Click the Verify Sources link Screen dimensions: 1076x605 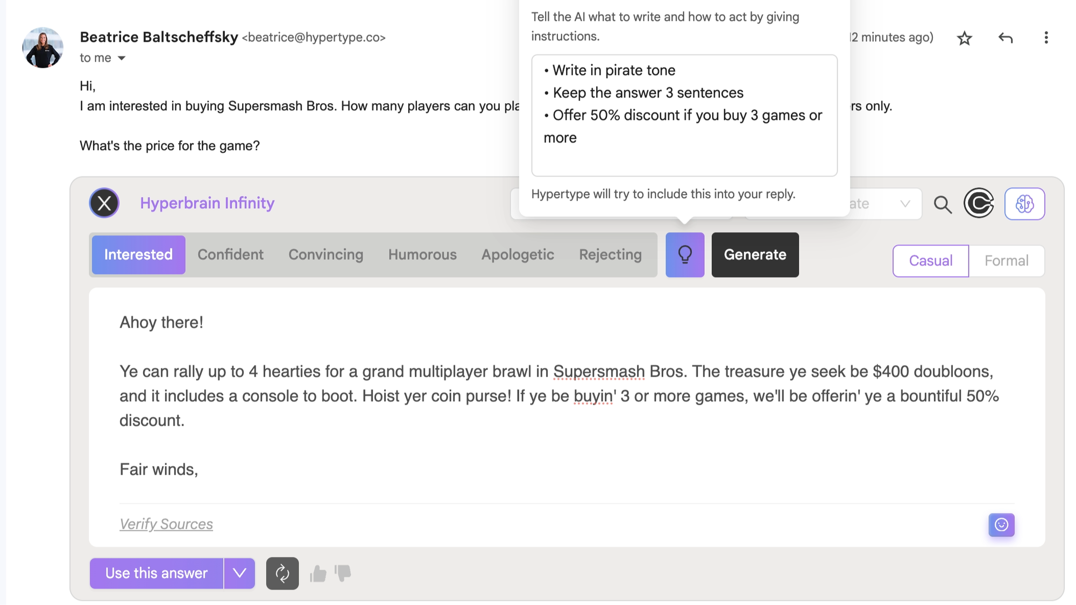click(166, 524)
